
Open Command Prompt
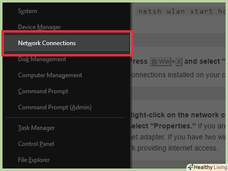click(x=43, y=91)
